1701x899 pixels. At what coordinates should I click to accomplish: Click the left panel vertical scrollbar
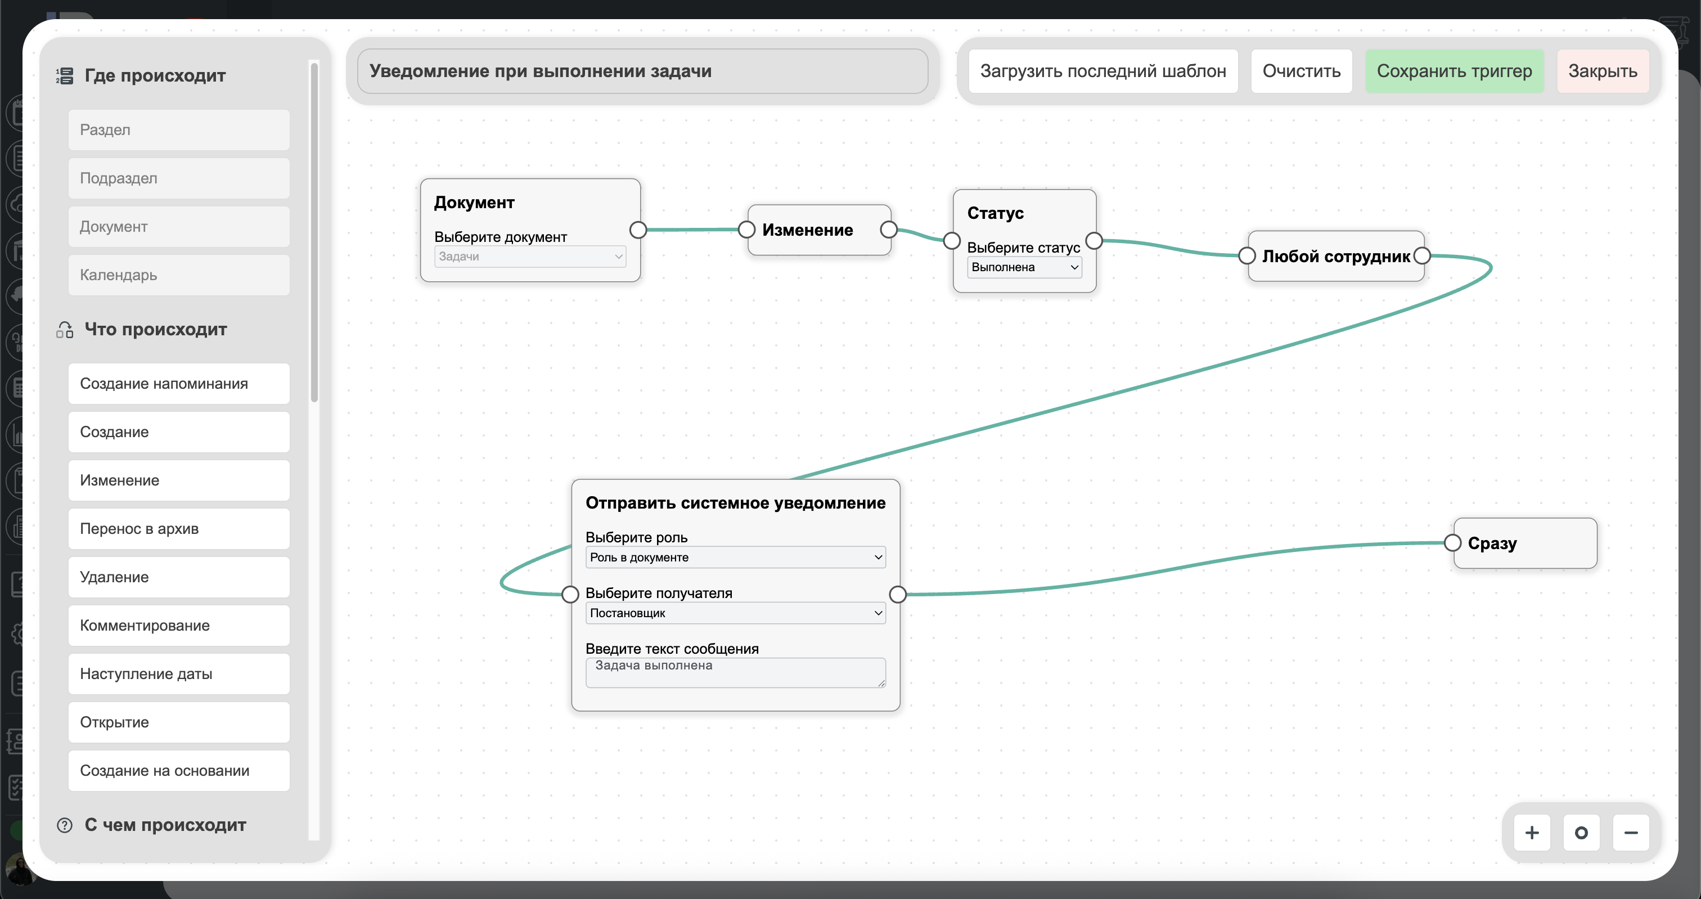tap(314, 231)
